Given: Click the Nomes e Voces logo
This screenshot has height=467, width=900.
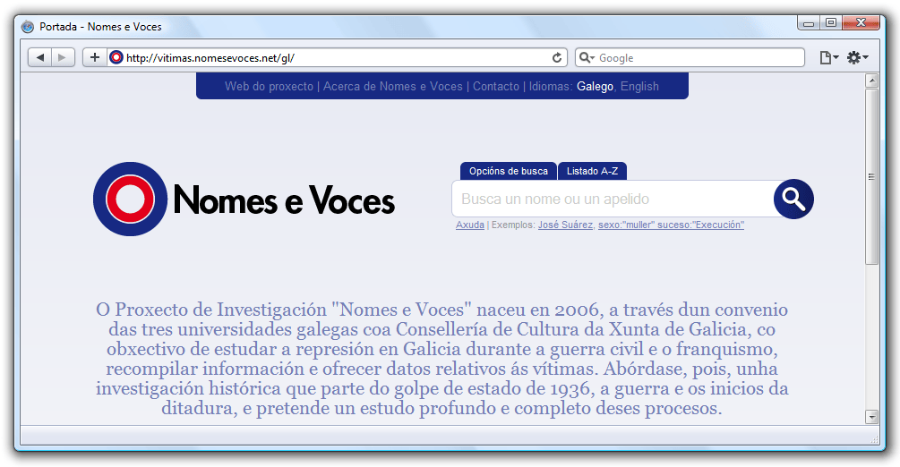Looking at the screenshot, I should 244,200.
